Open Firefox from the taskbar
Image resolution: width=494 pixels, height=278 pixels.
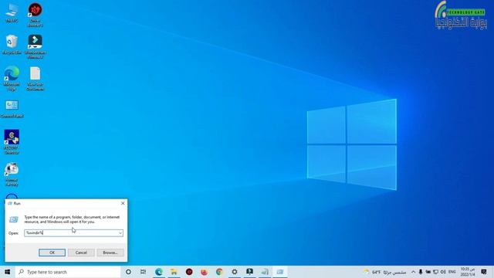point(204,272)
